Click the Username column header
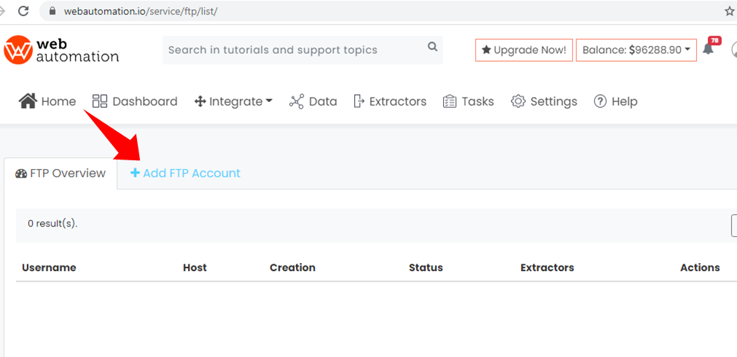Screen dimensions: 737x357 pyautogui.click(x=49, y=267)
